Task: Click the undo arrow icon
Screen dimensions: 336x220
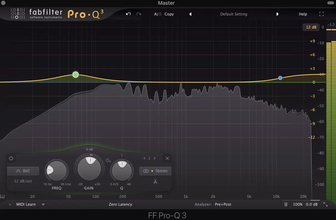Action: 128,14
